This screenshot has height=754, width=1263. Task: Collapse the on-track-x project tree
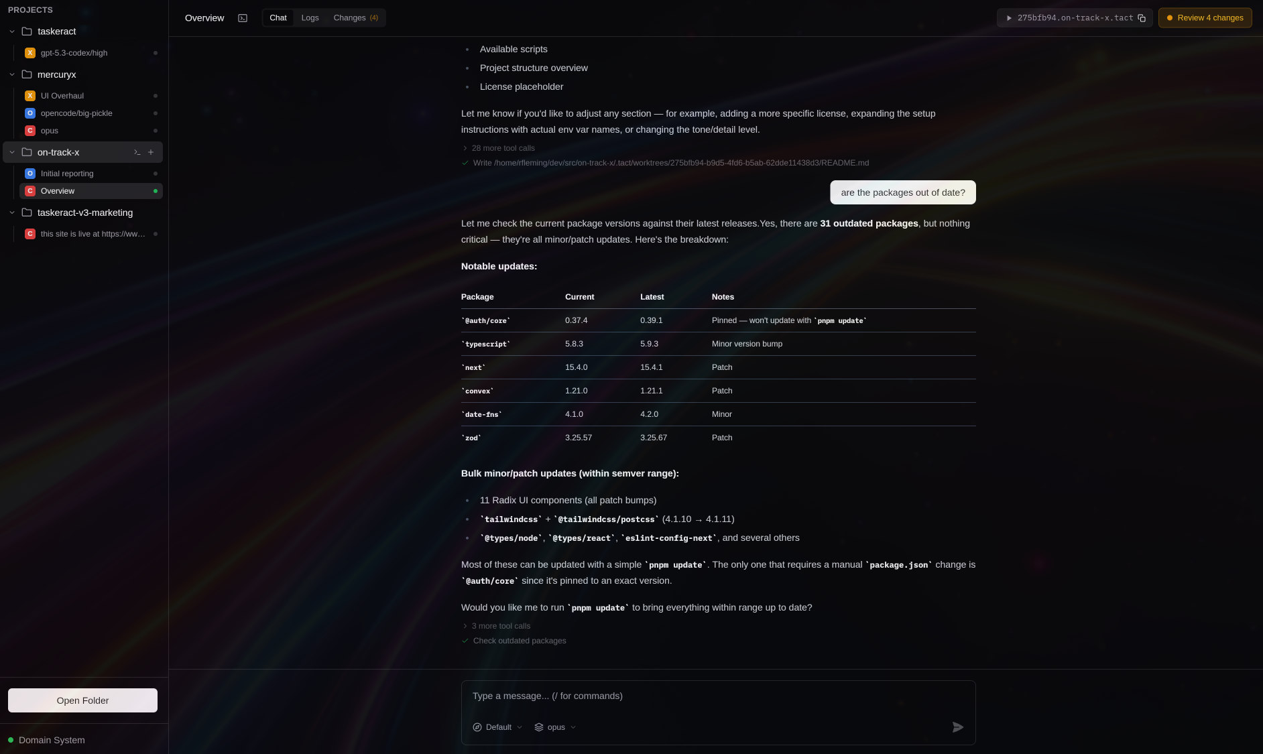pyautogui.click(x=11, y=152)
